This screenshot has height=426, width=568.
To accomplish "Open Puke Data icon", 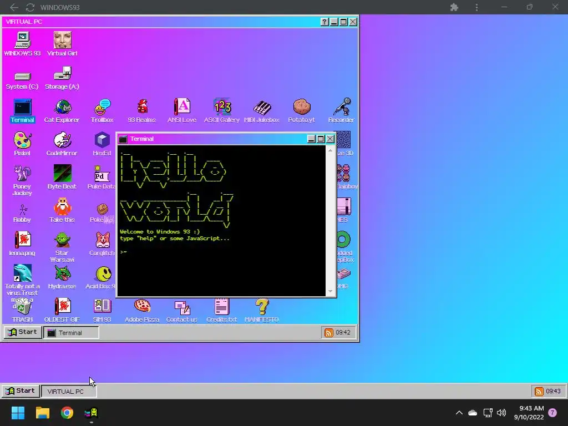I will pos(102,177).
